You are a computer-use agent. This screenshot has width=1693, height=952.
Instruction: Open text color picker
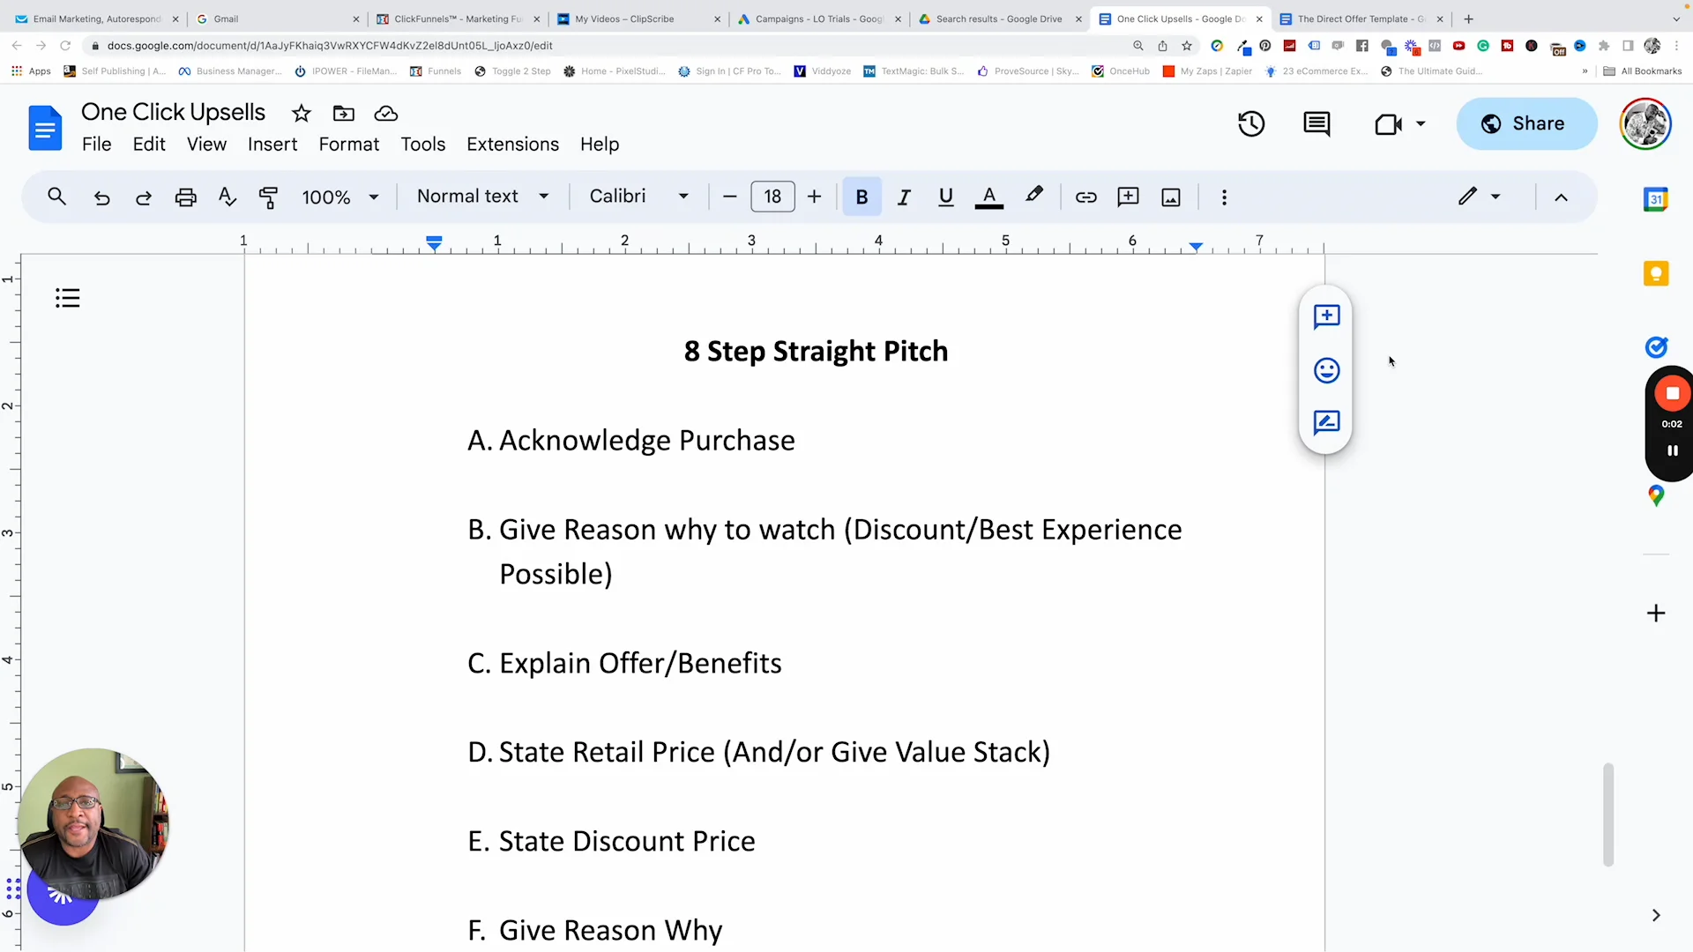[x=988, y=197]
